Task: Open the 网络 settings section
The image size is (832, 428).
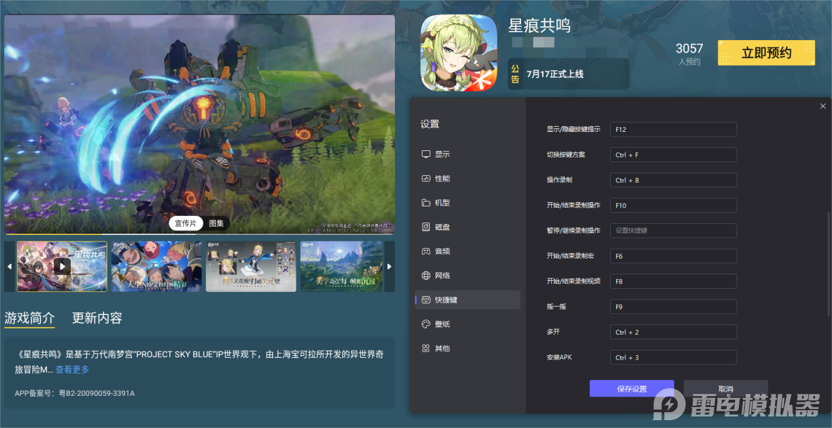Action: pos(442,275)
